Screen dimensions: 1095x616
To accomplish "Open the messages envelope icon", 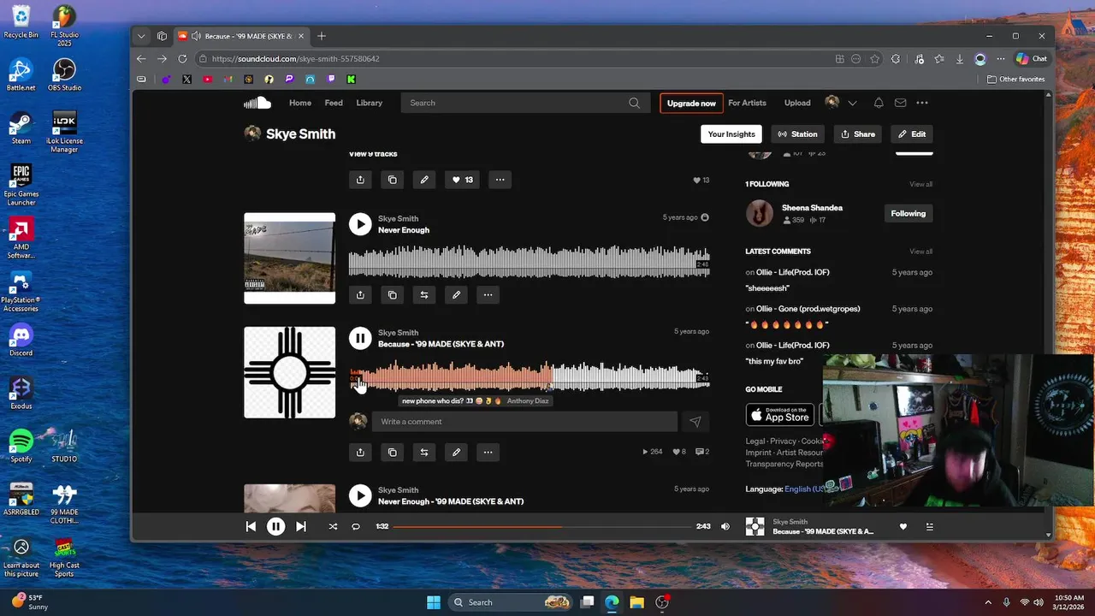I will click(x=900, y=103).
